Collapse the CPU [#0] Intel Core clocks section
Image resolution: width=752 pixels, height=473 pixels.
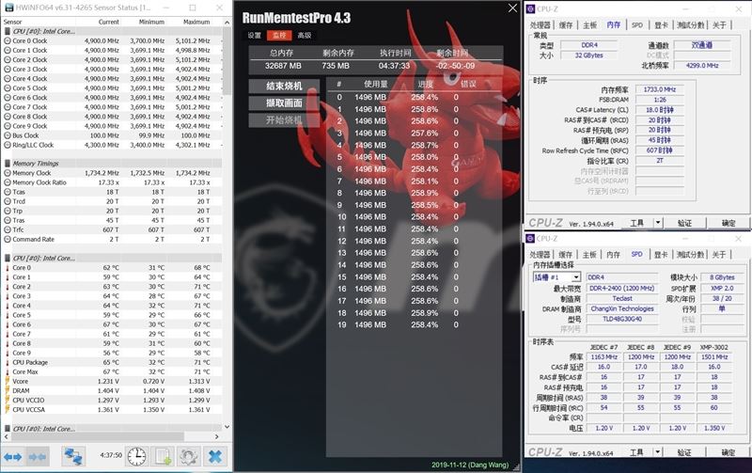coord(8,31)
